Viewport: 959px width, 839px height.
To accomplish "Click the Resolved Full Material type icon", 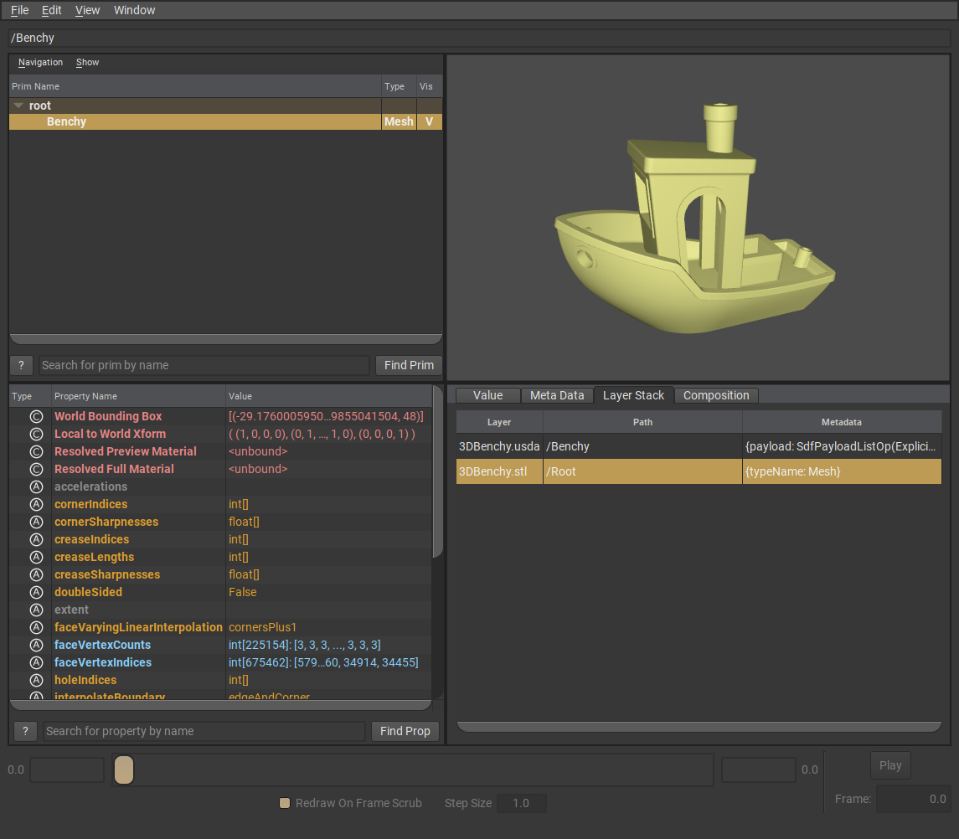I will pyautogui.click(x=37, y=469).
